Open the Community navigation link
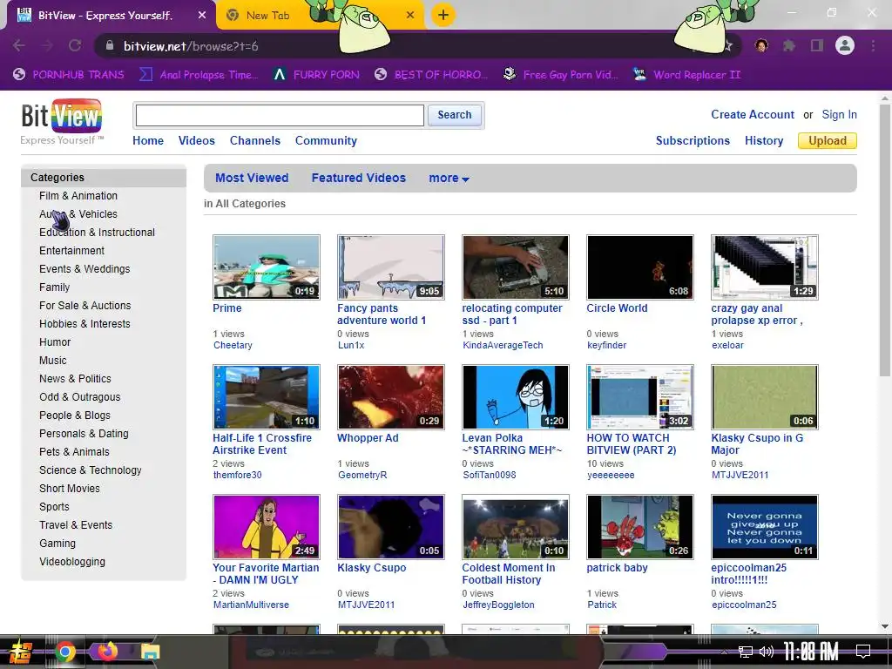This screenshot has width=892, height=669. pos(326,140)
